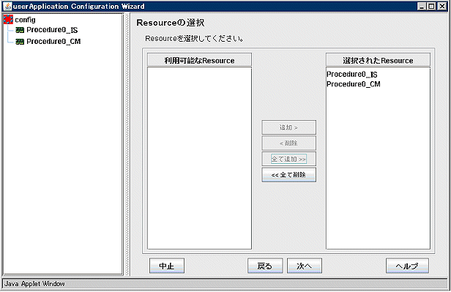This screenshot has width=451, height=292.
Task: Select Procedure0_IS label in left tree
Action: [52, 30]
